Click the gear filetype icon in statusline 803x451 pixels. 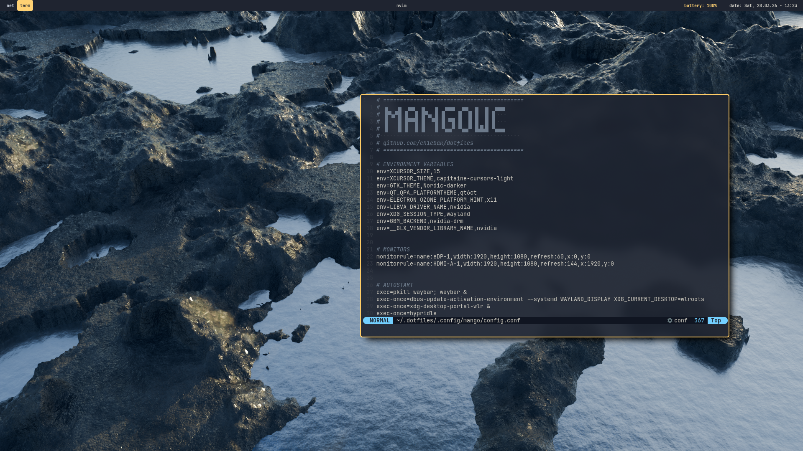(670, 320)
